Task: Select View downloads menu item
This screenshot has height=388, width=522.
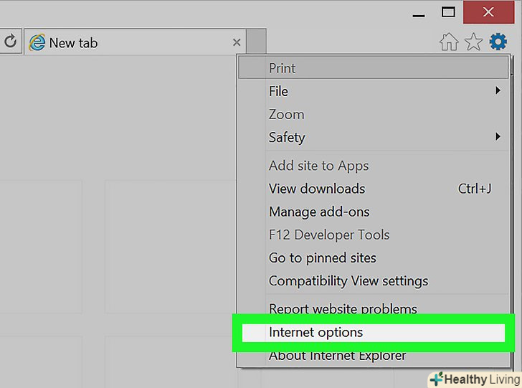Action: point(373,189)
